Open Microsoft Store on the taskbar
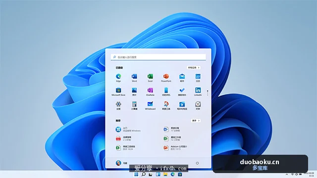Viewport: 317px width, 178px height. 180,175
